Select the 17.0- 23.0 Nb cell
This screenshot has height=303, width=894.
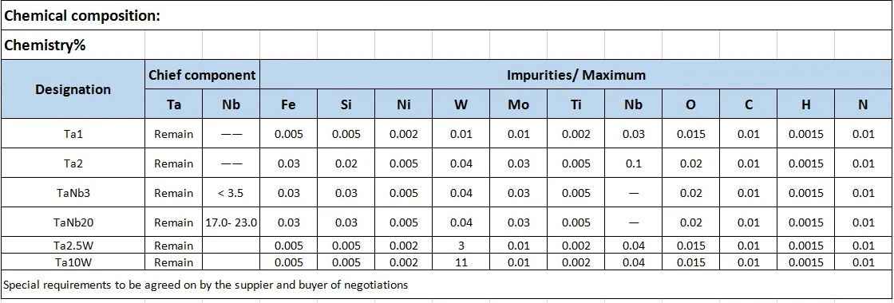pyautogui.click(x=231, y=222)
